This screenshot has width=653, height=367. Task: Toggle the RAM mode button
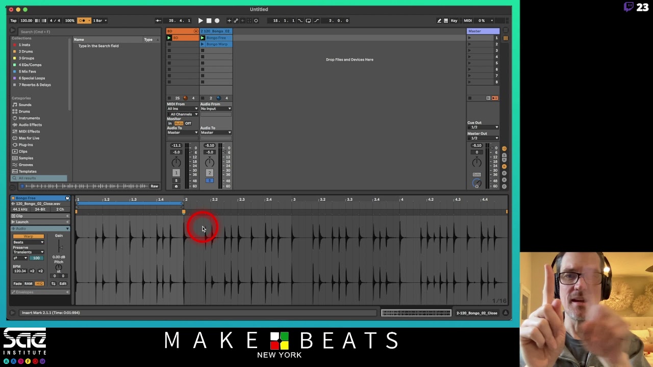28,283
